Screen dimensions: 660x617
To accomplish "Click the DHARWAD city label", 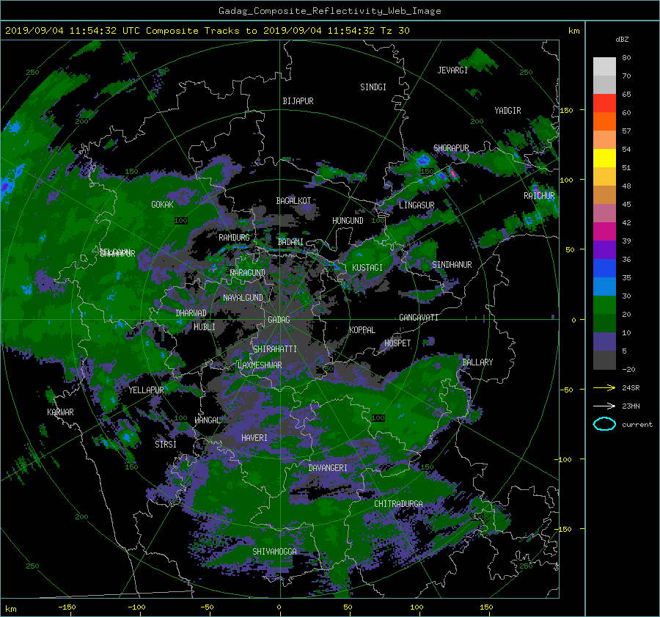I will tap(191, 313).
